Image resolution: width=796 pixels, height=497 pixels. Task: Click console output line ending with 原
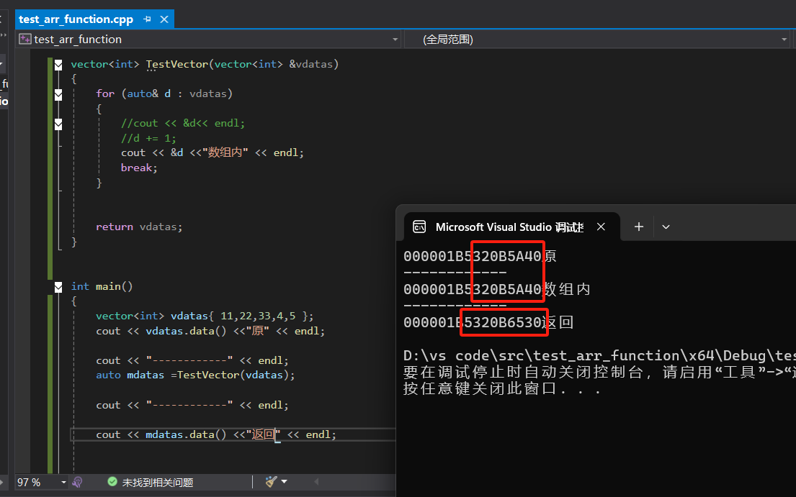pyautogui.click(x=480, y=256)
